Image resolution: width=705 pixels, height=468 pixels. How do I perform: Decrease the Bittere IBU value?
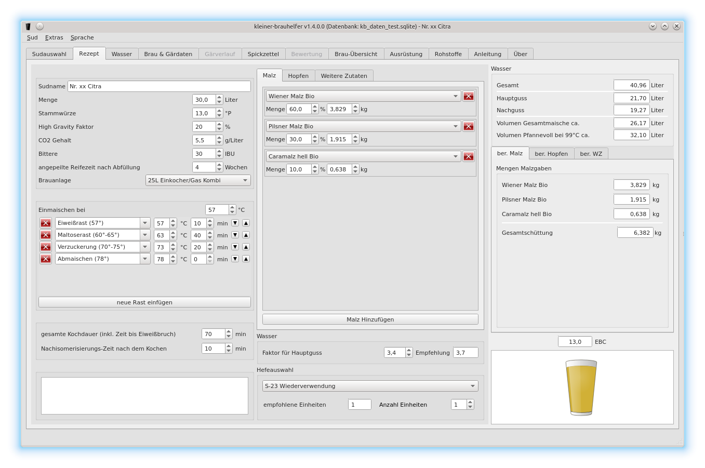click(219, 156)
